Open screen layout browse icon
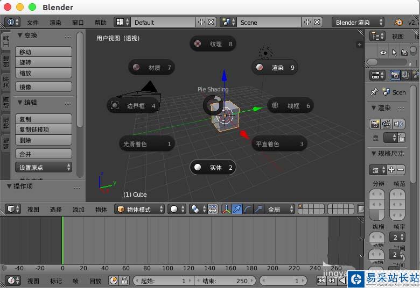Viewport: 420px width, 288px height. coord(122,22)
